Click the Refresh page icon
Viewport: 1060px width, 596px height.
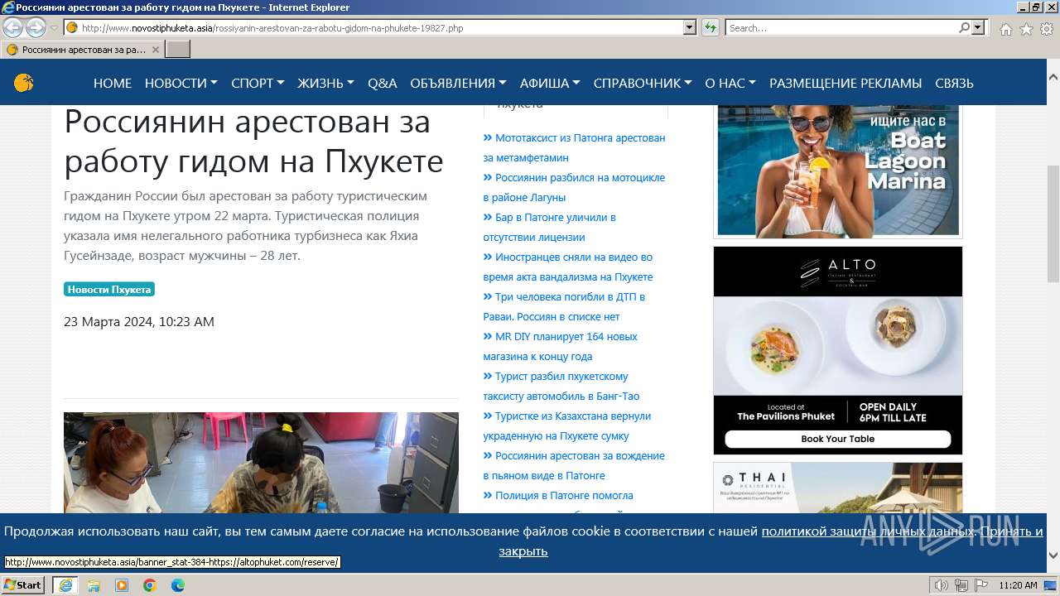[710, 27]
